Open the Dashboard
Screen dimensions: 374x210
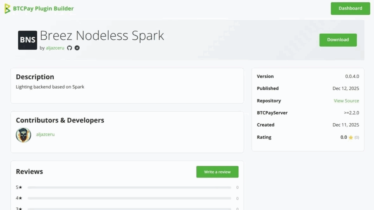[x=350, y=8]
